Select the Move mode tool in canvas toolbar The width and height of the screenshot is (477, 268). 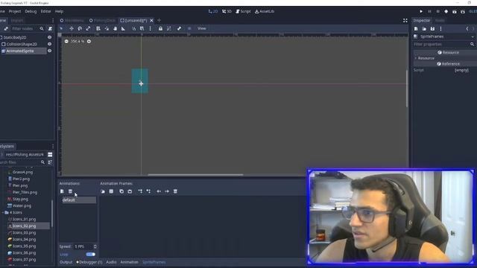point(72,28)
